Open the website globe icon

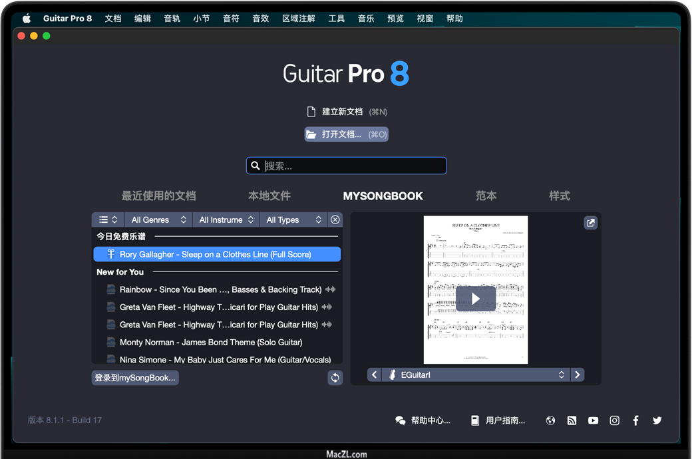[x=550, y=420]
